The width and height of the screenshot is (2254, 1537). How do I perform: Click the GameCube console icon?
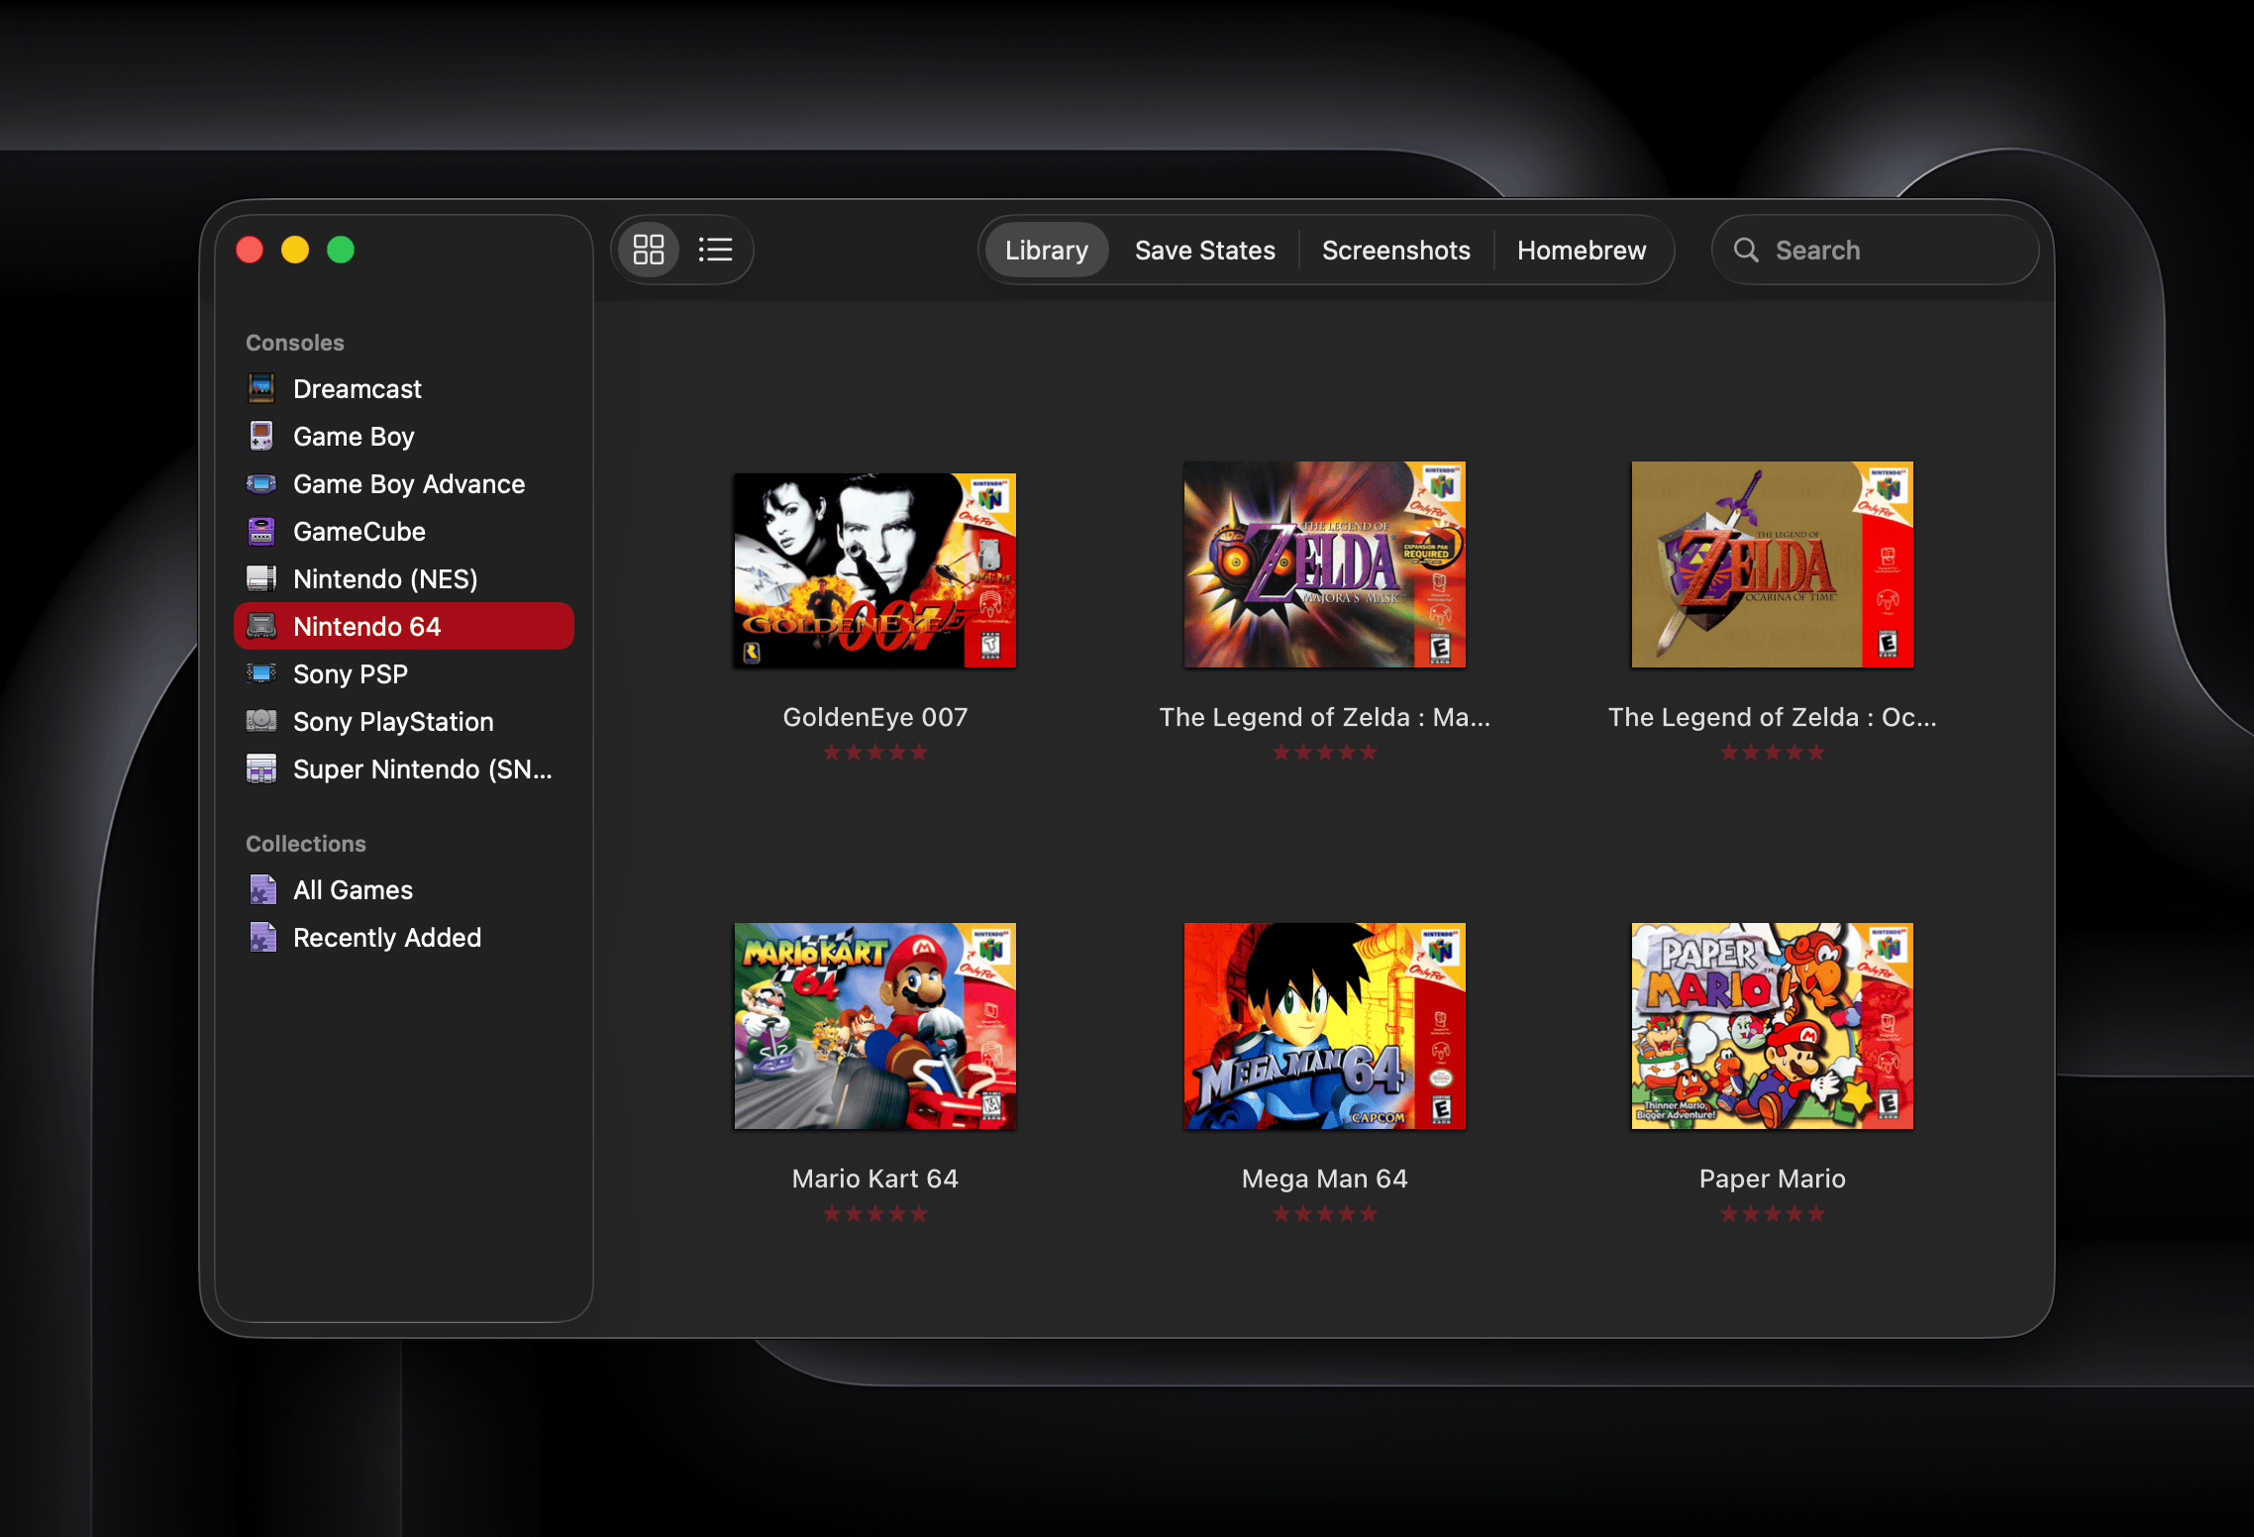coord(261,531)
